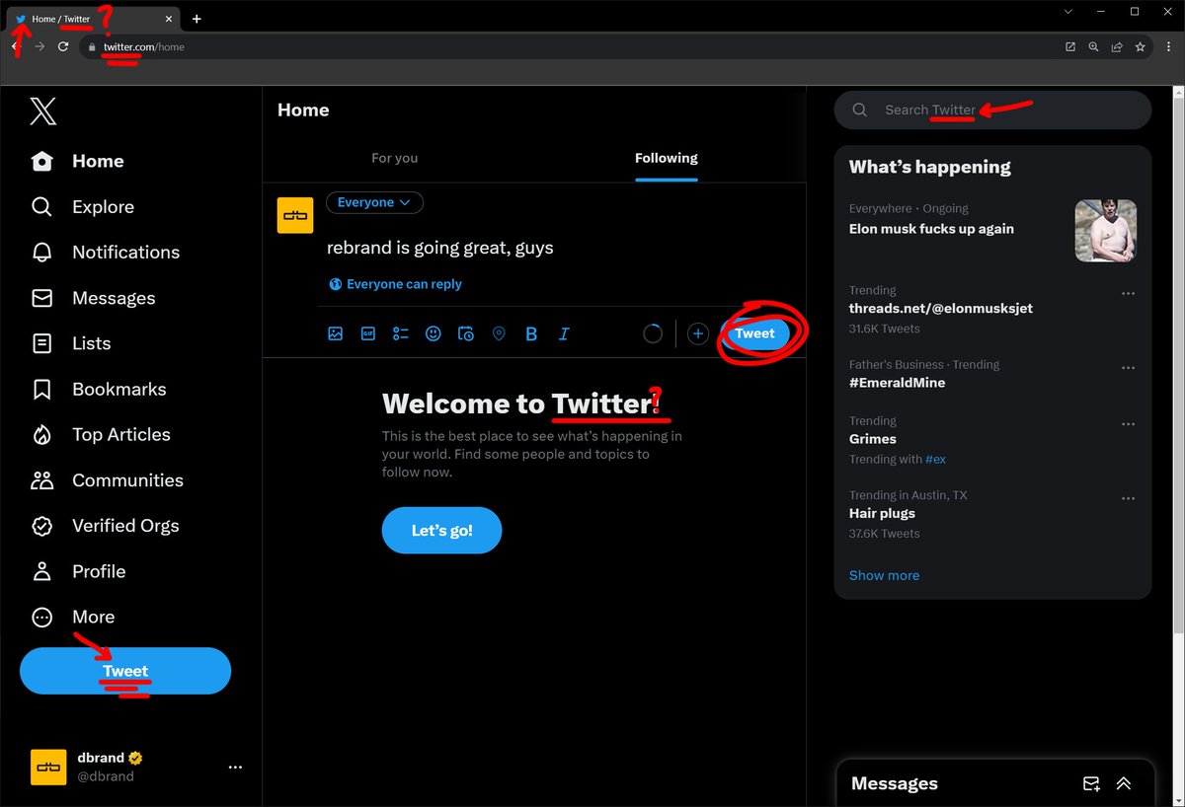Open the More menu in the sidebar

point(73,617)
